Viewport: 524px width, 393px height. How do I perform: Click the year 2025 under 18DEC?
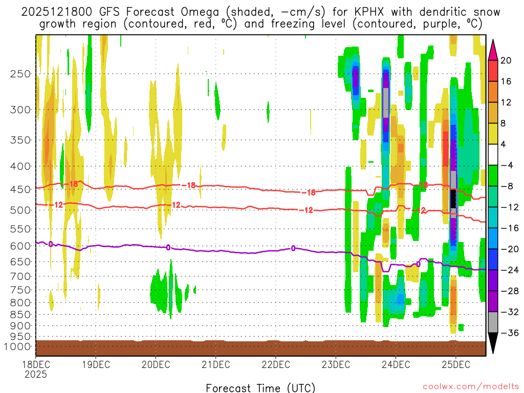(36, 374)
